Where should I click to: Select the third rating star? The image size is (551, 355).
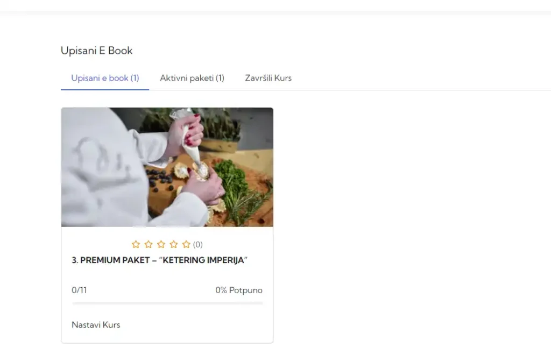(161, 244)
